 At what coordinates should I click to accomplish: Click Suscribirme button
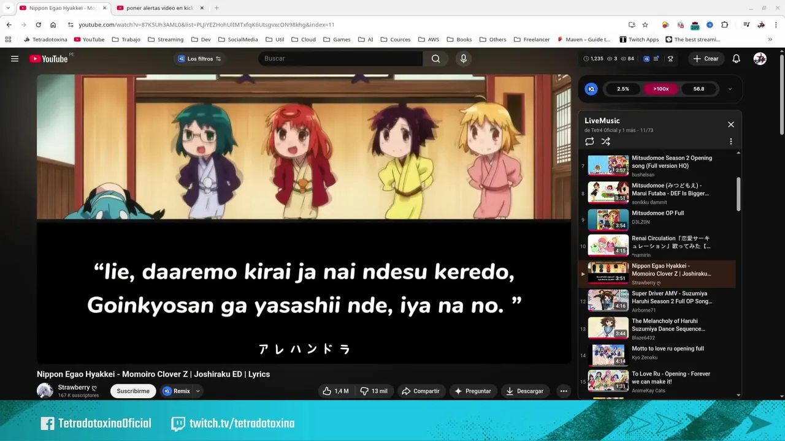pyautogui.click(x=133, y=391)
